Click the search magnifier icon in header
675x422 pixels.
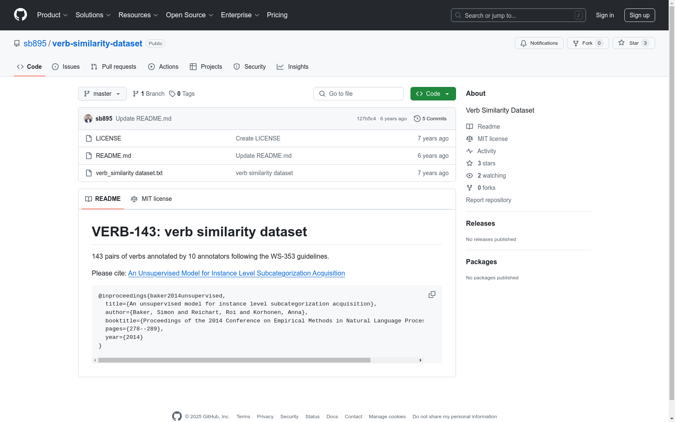tap(458, 15)
